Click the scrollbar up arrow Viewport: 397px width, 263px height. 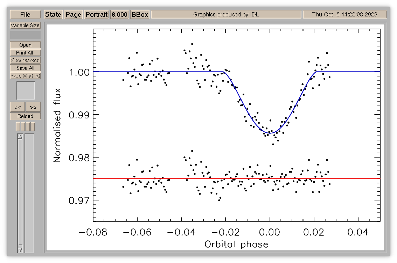click(20, 137)
